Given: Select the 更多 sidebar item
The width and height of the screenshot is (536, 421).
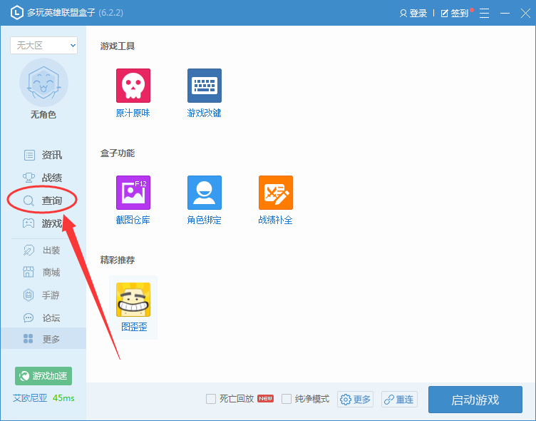Looking at the screenshot, I should [43, 338].
